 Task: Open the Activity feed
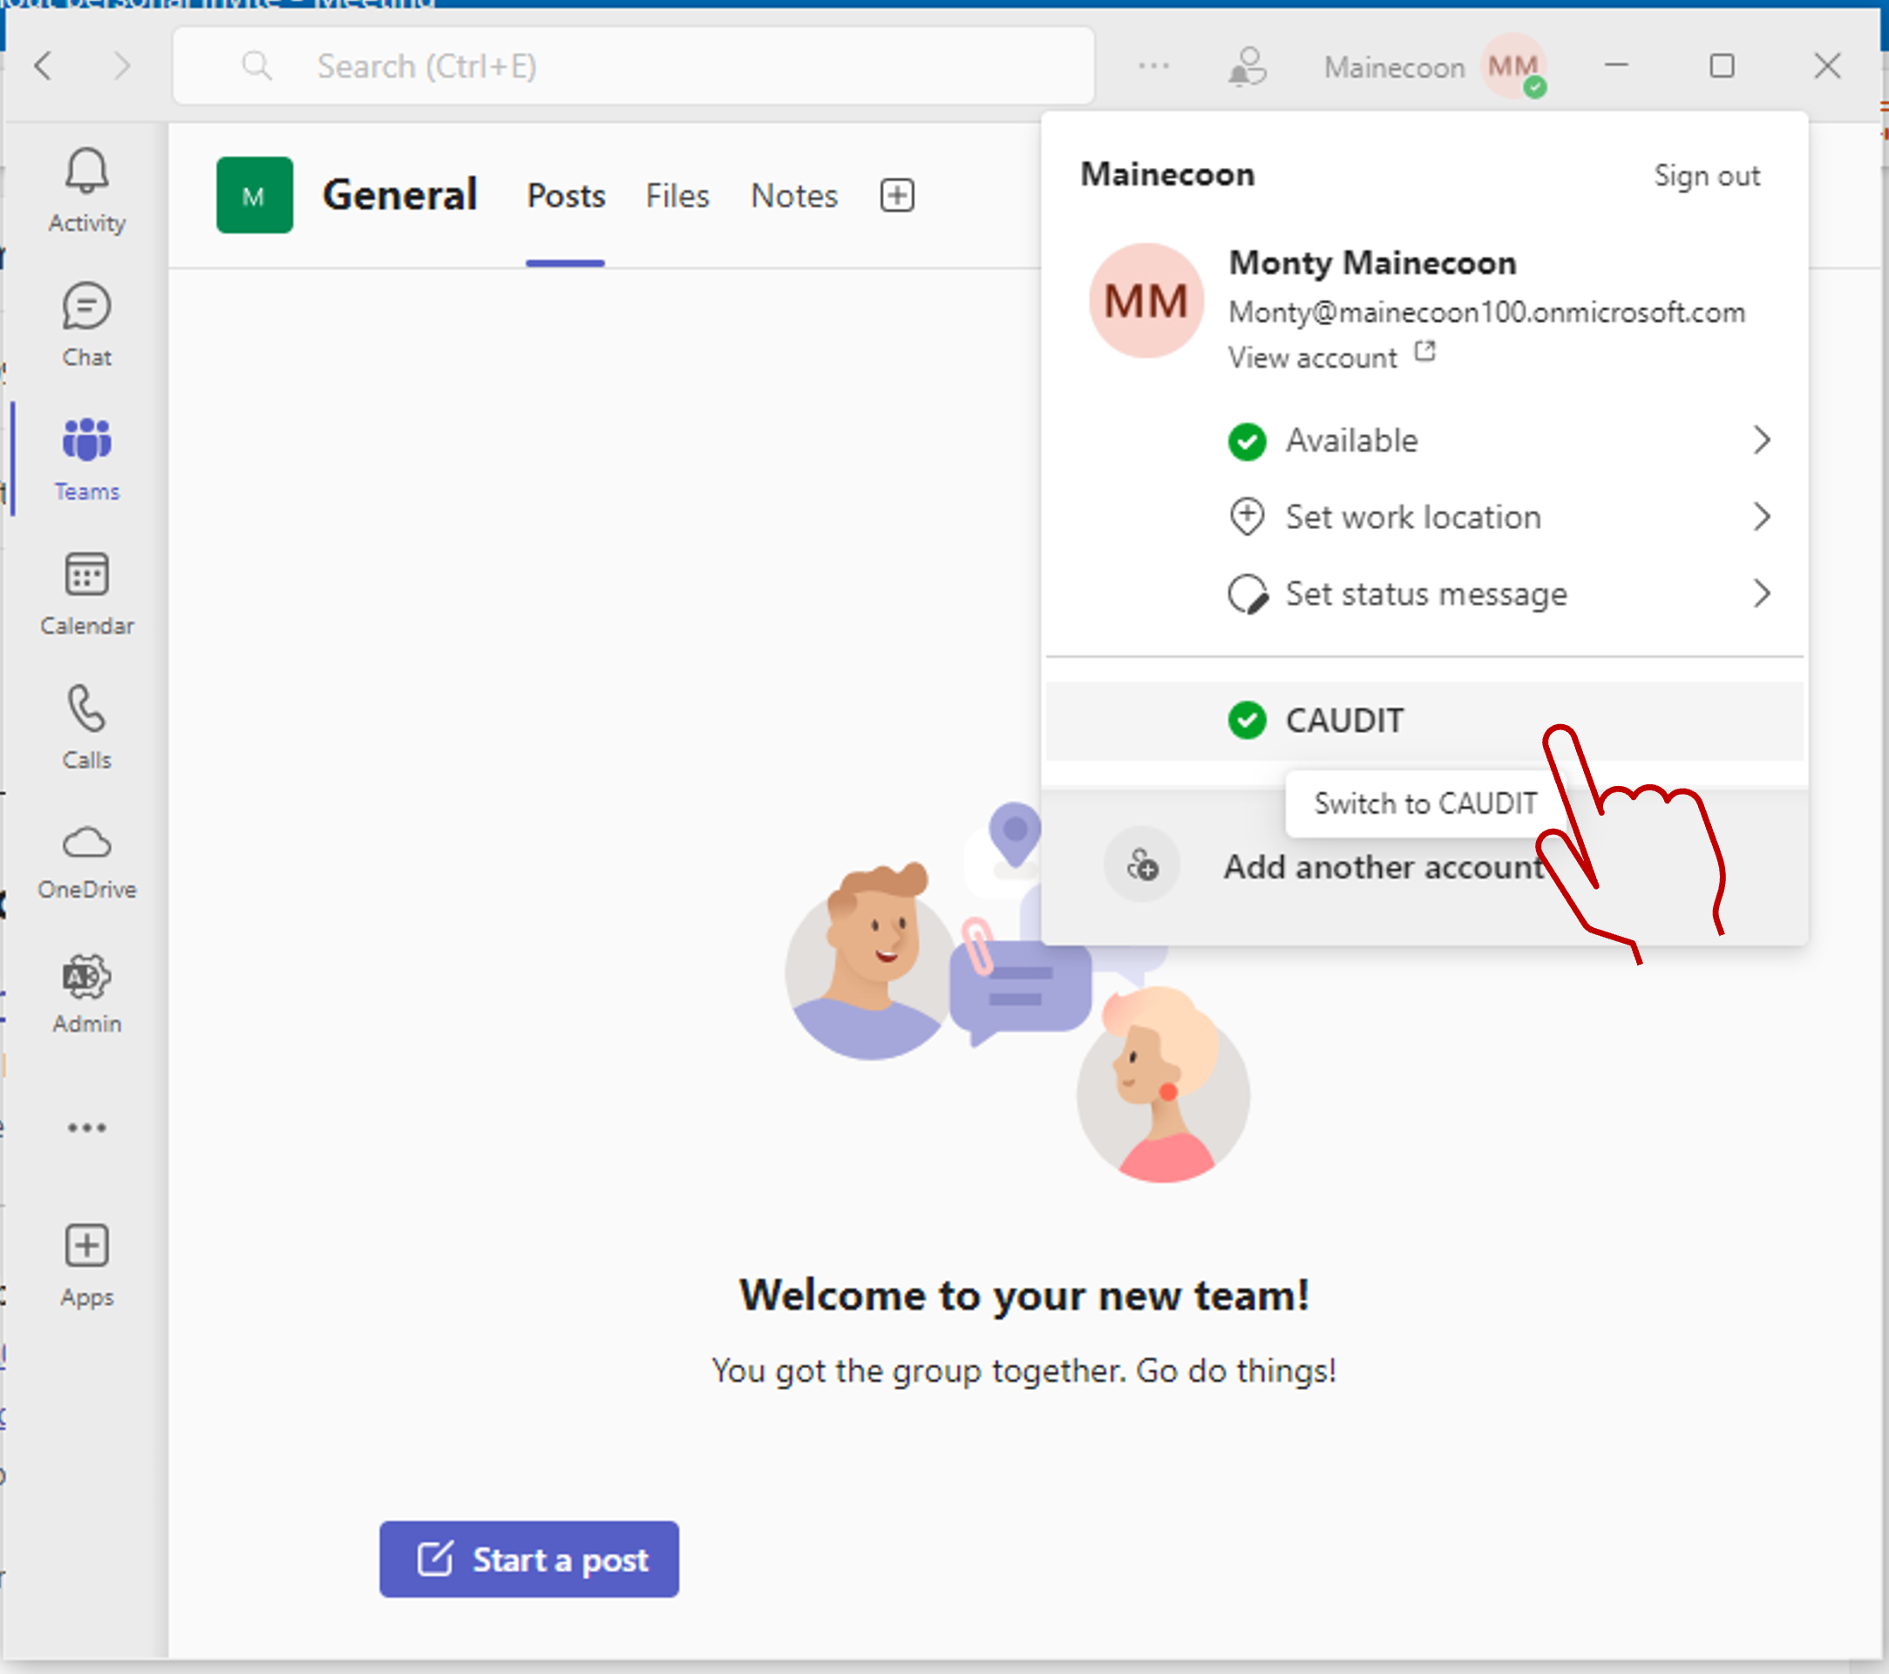[87, 190]
